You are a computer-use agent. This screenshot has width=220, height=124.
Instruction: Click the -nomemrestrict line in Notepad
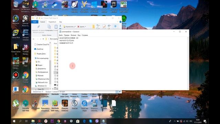pos(66,43)
